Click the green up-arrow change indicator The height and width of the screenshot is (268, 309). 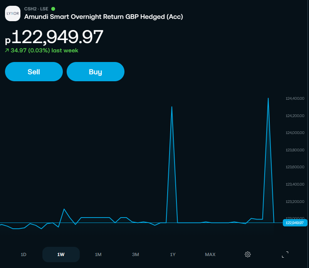pyautogui.click(x=7, y=50)
